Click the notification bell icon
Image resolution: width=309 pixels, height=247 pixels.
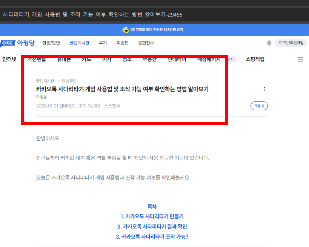click(x=269, y=43)
